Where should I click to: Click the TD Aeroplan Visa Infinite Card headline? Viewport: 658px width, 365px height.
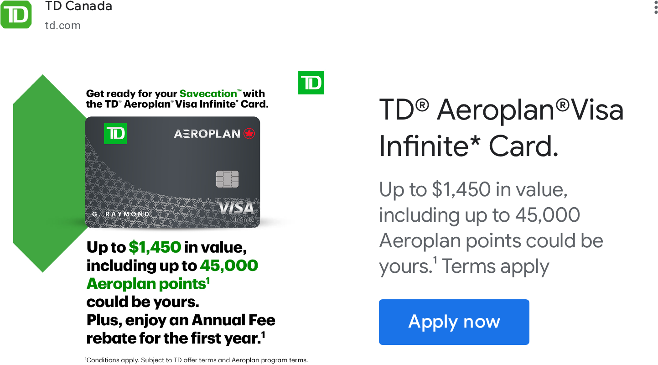click(x=501, y=128)
